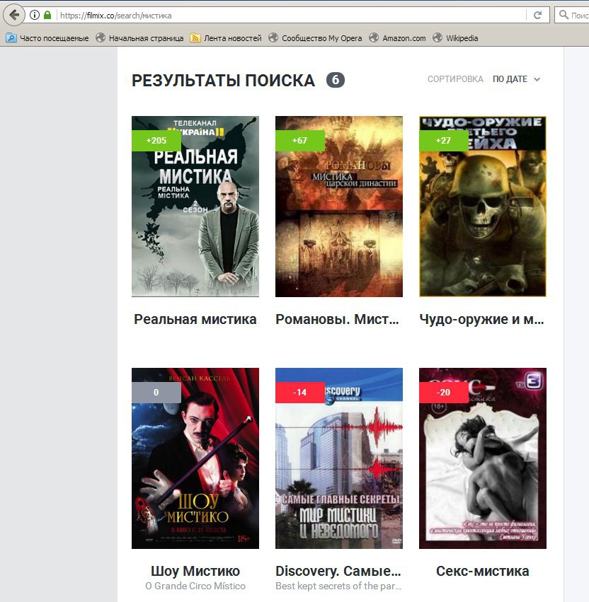Open the Discovery. Самые... title link

coord(338,571)
